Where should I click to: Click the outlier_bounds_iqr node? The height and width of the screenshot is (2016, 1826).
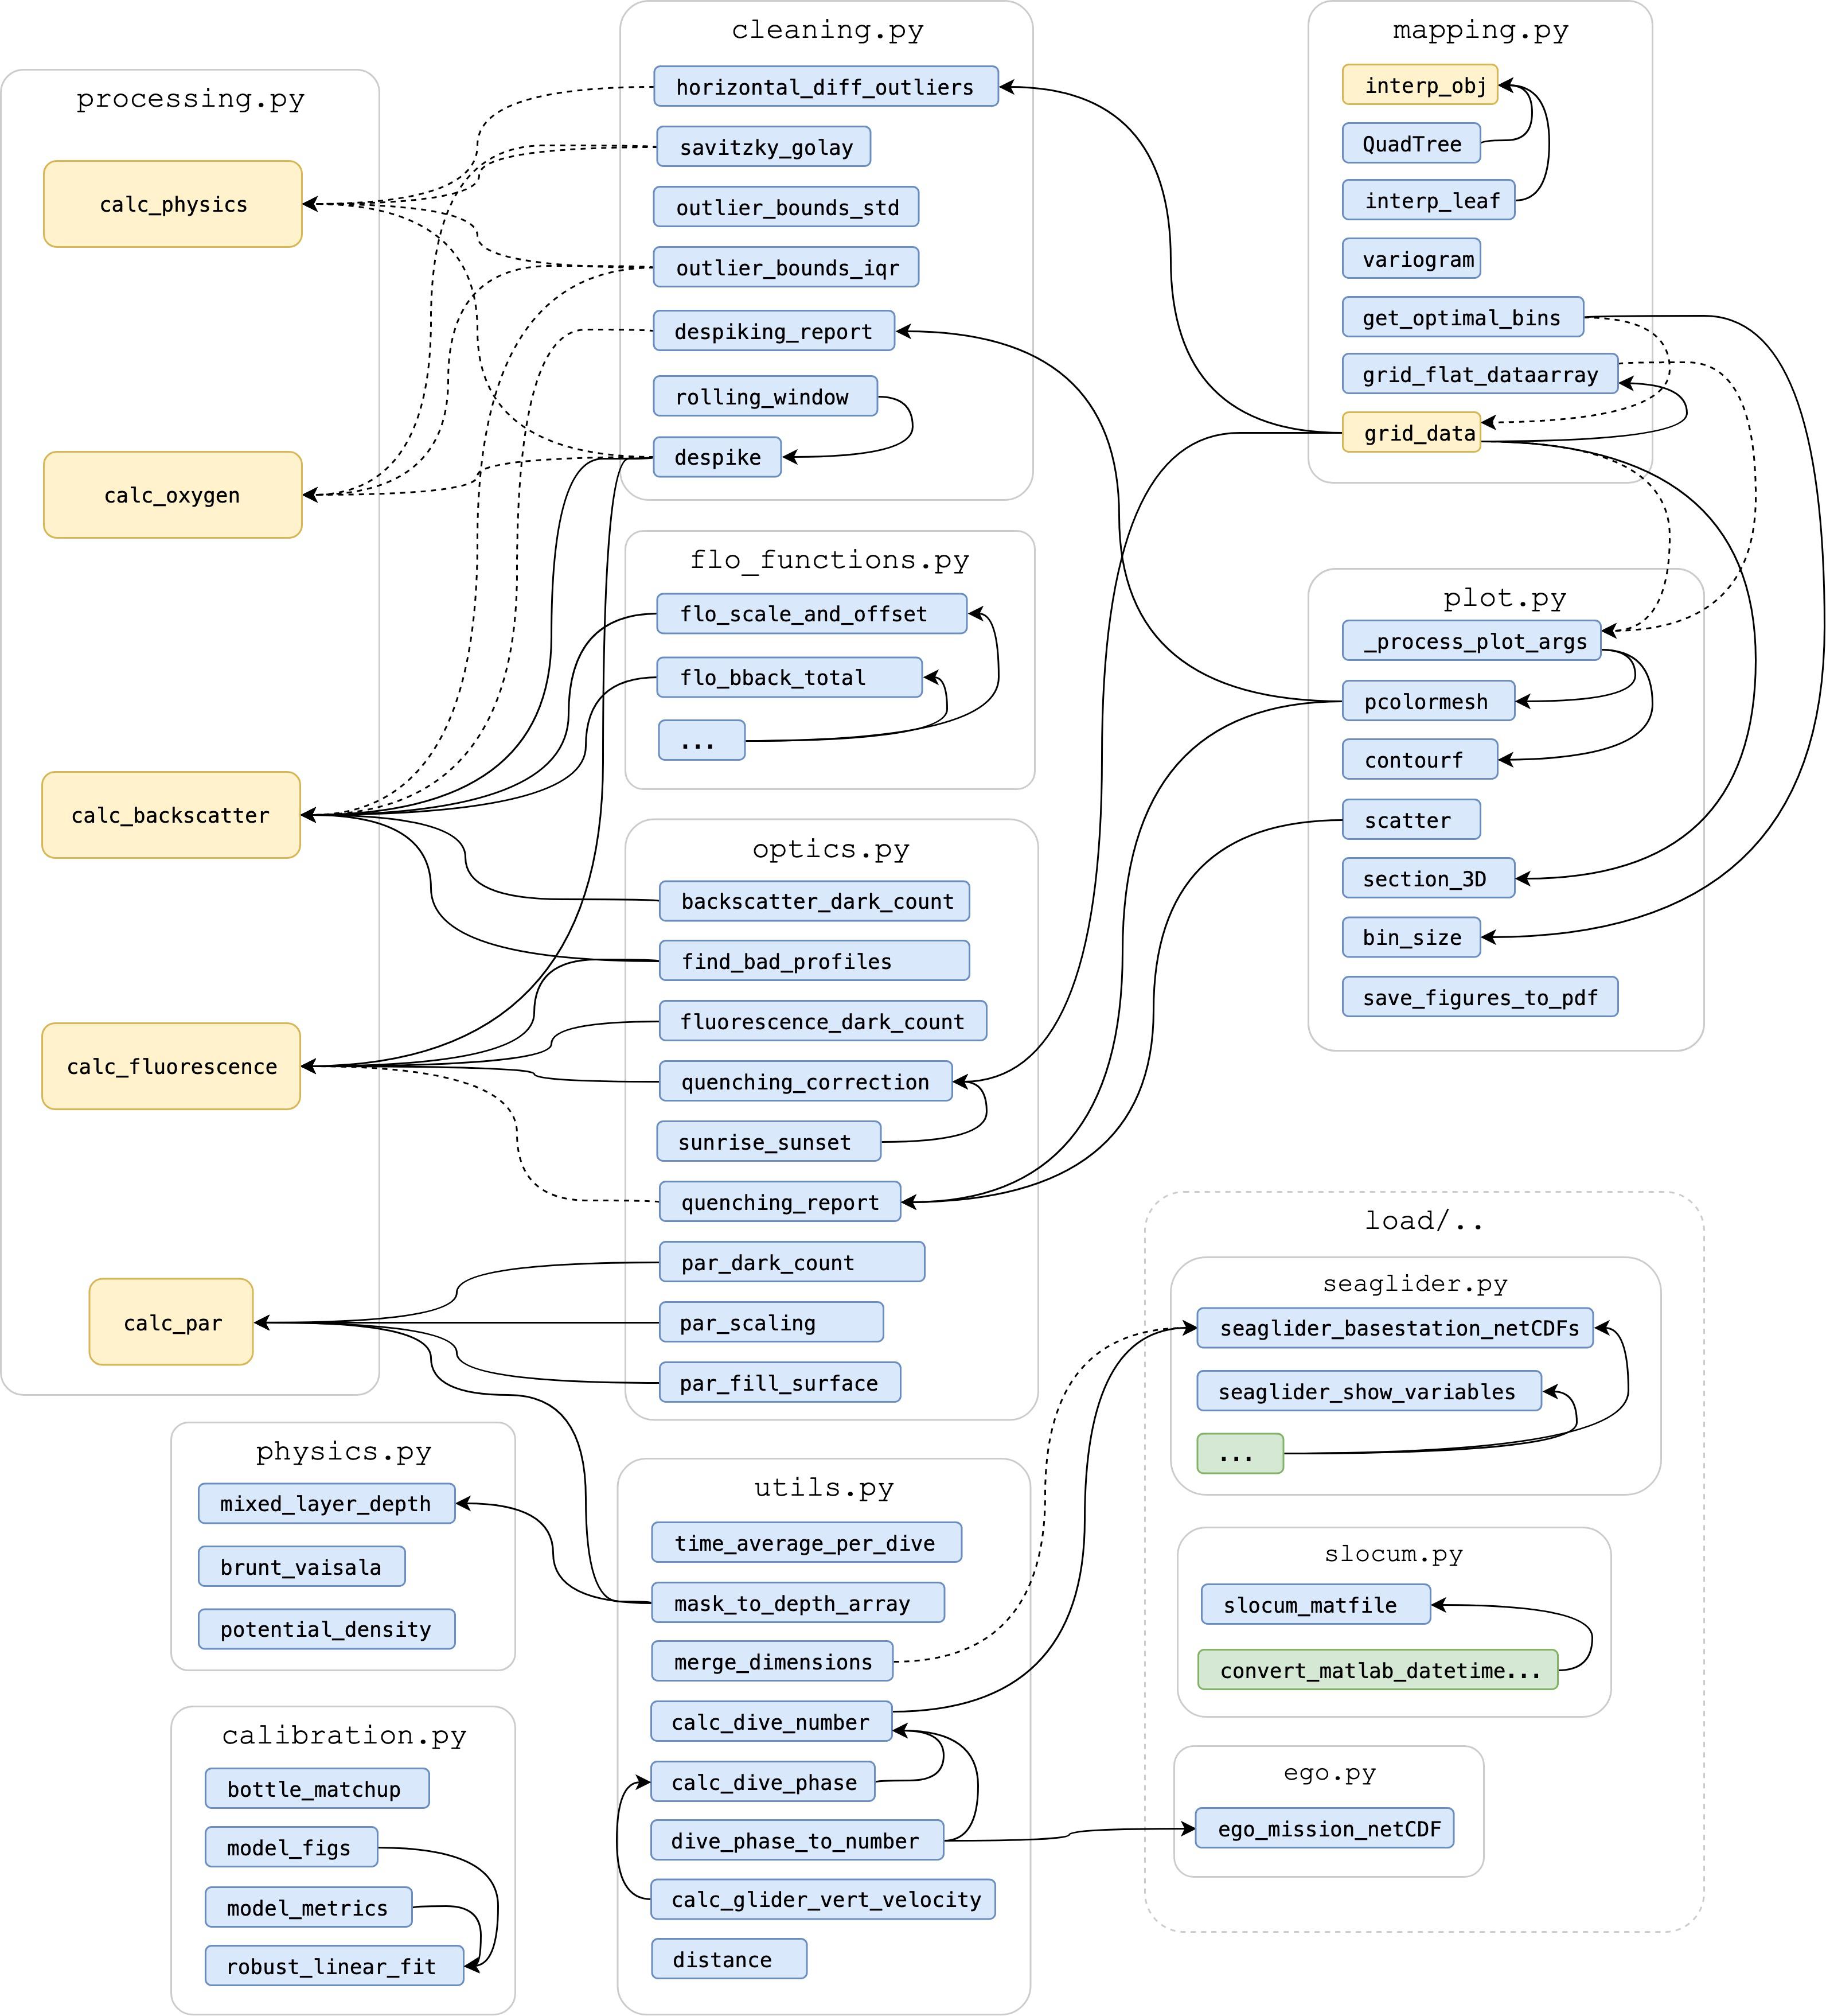point(786,267)
